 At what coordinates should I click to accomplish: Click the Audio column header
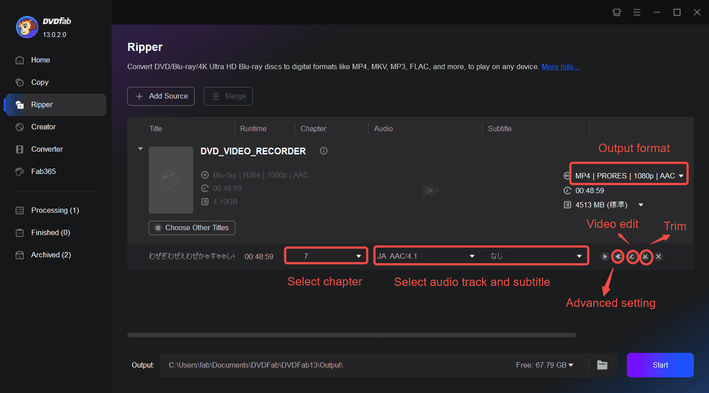383,128
